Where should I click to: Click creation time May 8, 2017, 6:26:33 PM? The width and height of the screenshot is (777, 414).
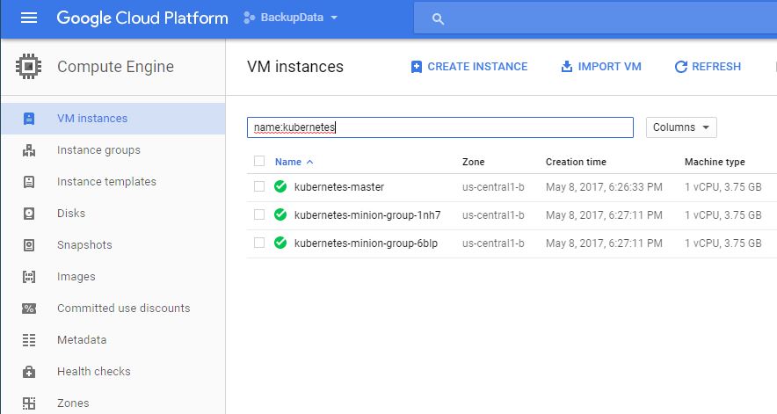click(x=604, y=187)
